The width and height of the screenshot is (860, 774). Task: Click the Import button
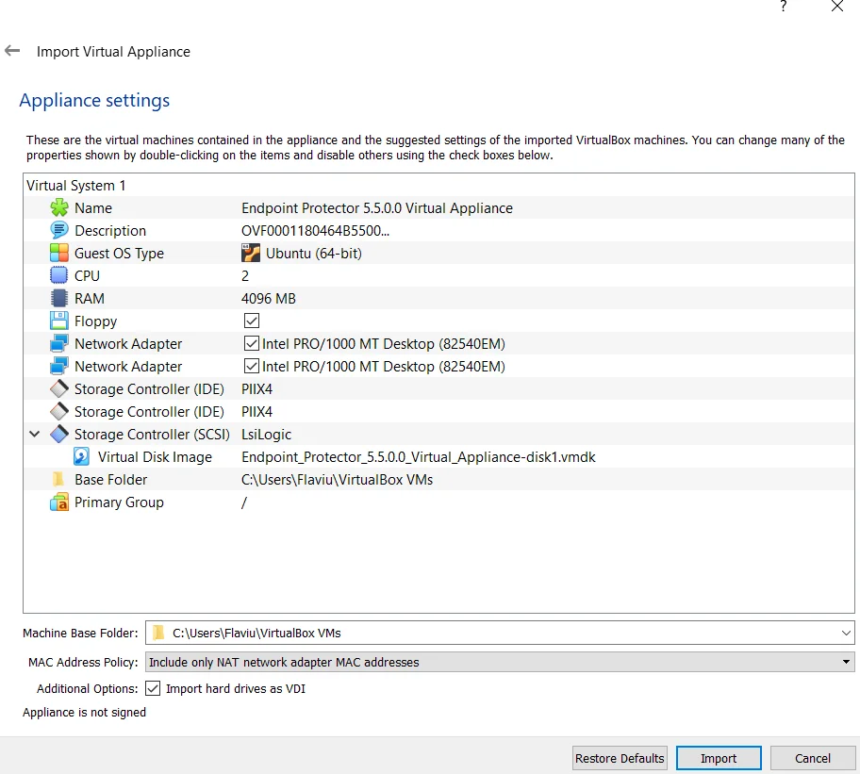tap(719, 758)
